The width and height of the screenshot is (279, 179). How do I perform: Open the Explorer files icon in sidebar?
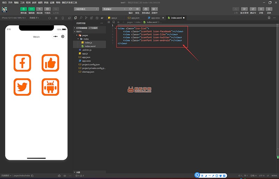(75, 18)
